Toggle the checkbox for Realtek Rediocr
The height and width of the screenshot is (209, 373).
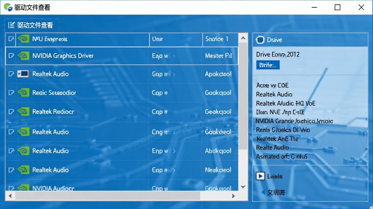coord(11,112)
